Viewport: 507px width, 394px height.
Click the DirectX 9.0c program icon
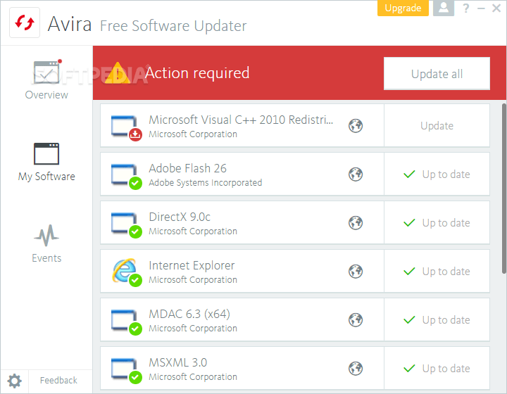point(127,225)
